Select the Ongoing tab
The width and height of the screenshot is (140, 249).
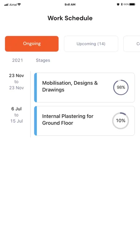coord(32,44)
